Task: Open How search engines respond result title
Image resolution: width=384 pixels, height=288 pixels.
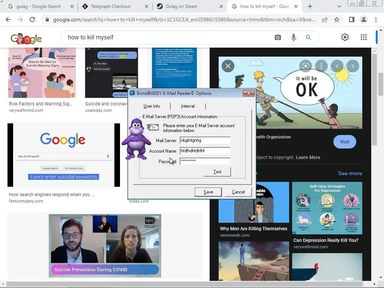Action: coord(52,195)
